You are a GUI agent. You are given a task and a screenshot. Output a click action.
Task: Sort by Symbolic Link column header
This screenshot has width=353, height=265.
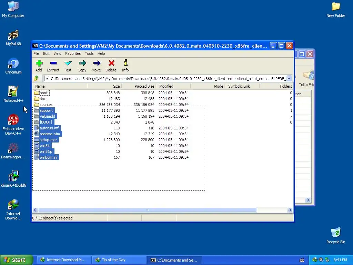pyautogui.click(x=242, y=86)
